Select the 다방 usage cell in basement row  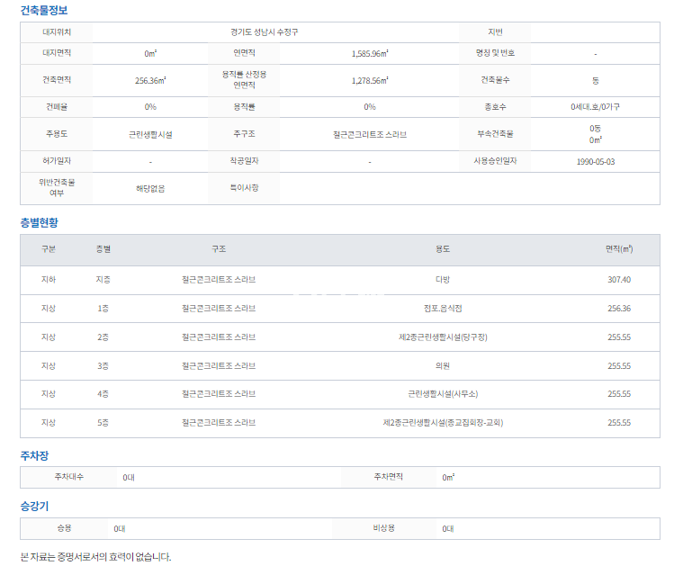[443, 280]
